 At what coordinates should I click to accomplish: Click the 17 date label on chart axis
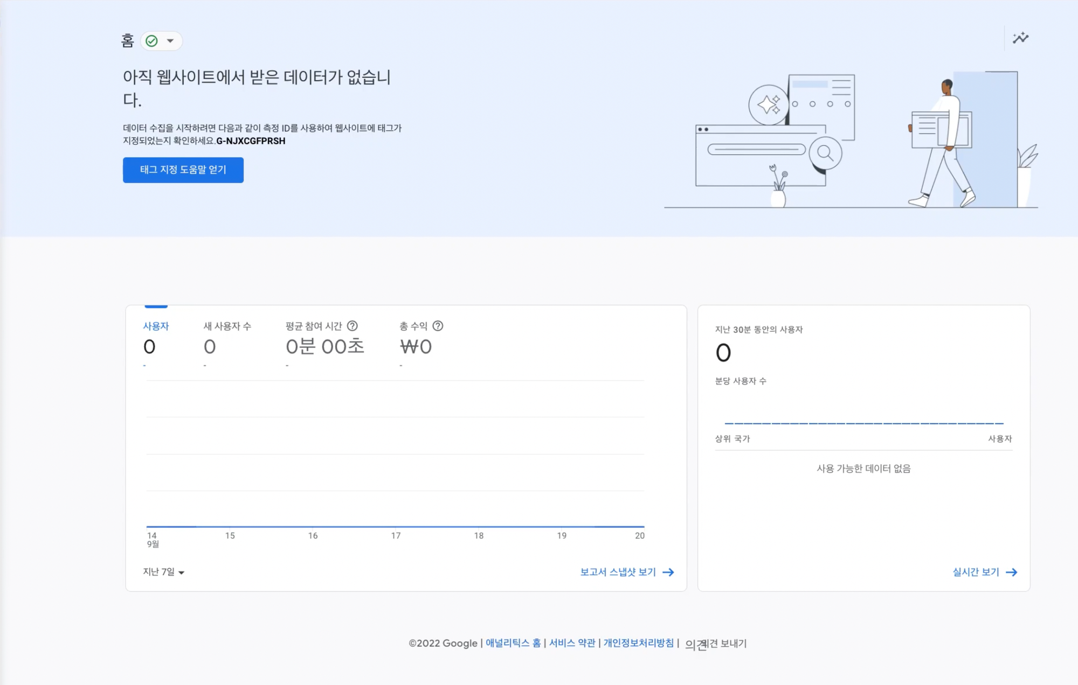point(396,536)
